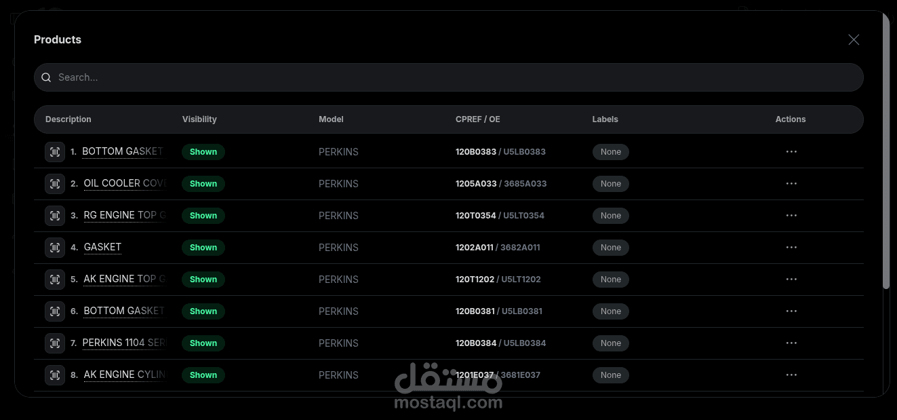Toggle Shown visibility for row 6 BOTTOM GASKET
Viewport: 897px width, 420px height.
coord(203,311)
